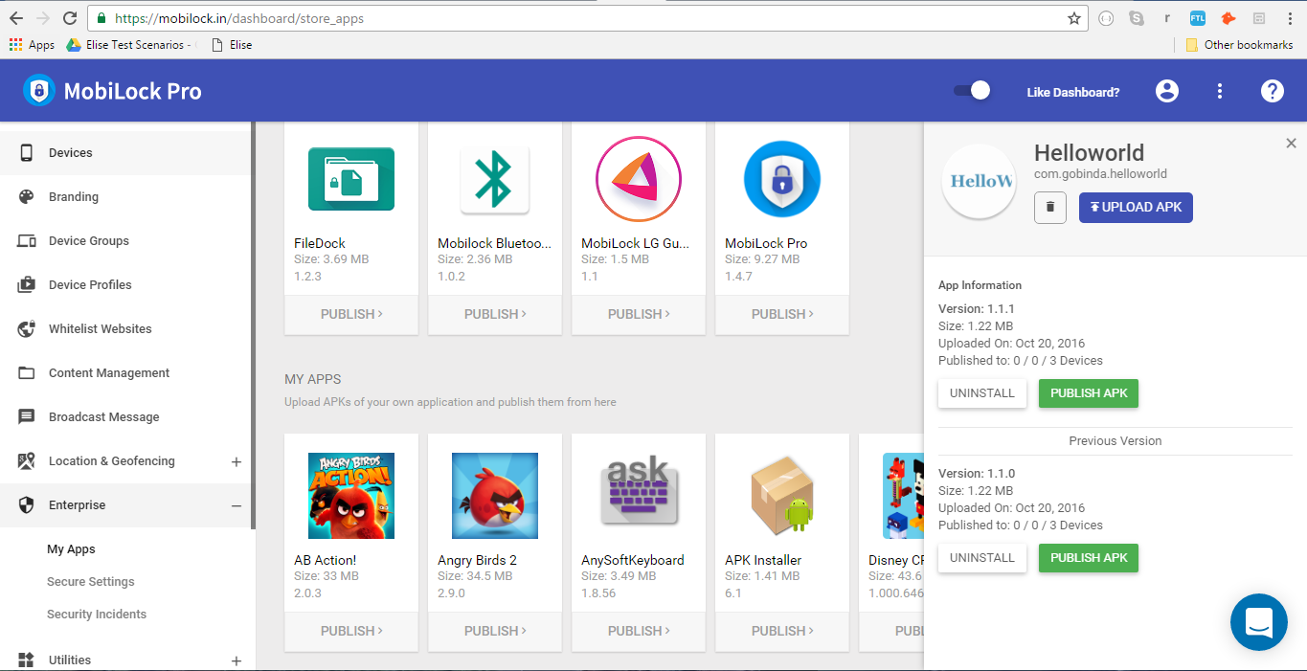
Task: Click the Utilities icon in sidebar
Action: coord(27,660)
